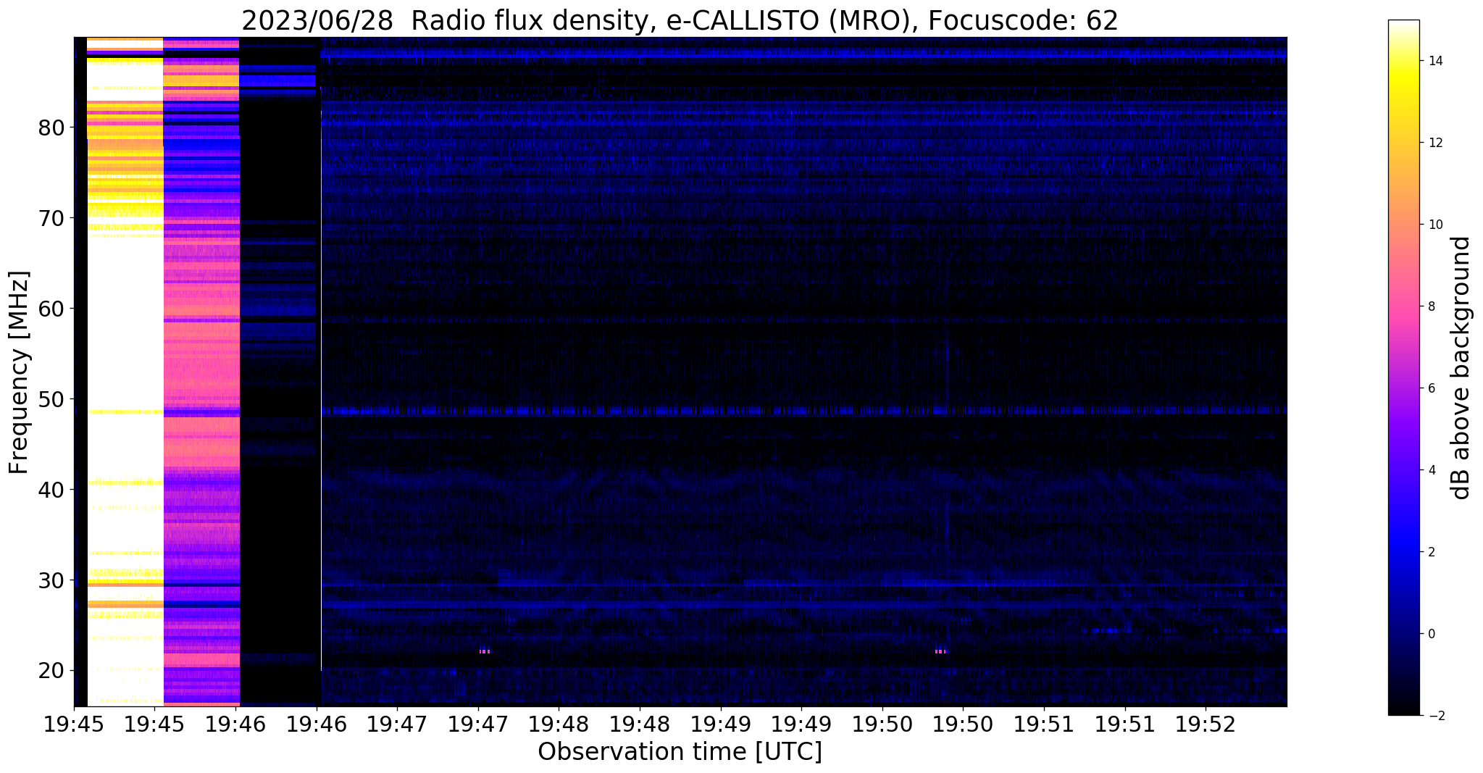Select the 50 MHz y-axis tick label
1483x773 pixels.
pos(51,400)
